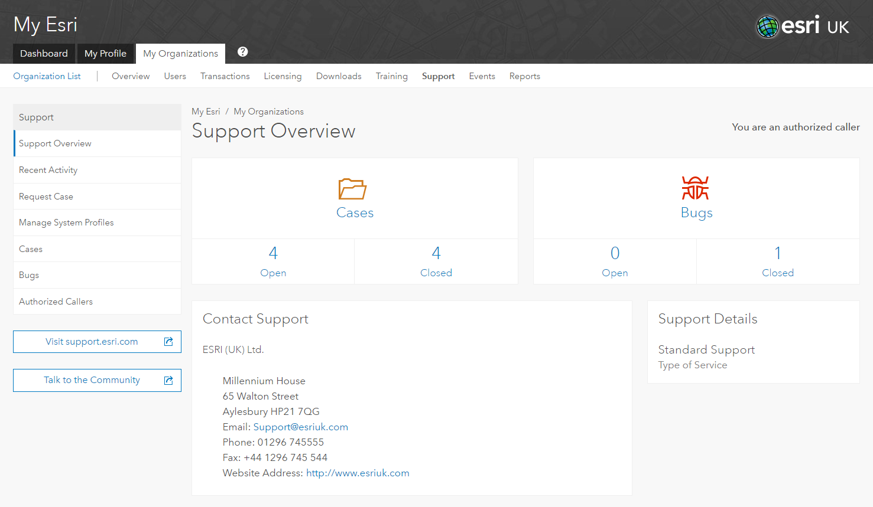Open the Licensing menu item
Image resolution: width=873 pixels, height=507 pixels.
283,76
